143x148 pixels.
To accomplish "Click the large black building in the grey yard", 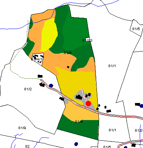I will (79, 97).
